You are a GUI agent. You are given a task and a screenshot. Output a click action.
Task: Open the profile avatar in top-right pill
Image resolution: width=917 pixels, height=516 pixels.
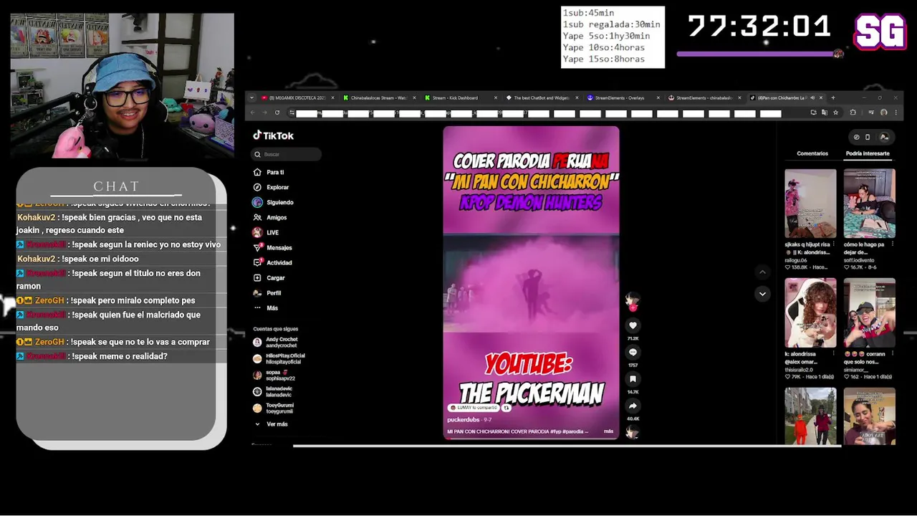coord(884,137)
